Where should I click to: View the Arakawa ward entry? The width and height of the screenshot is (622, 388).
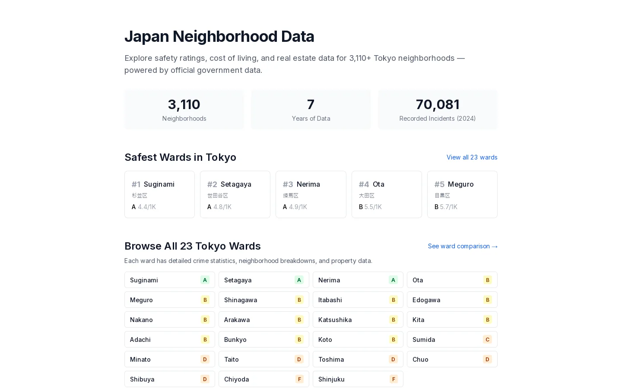(264, 319)
